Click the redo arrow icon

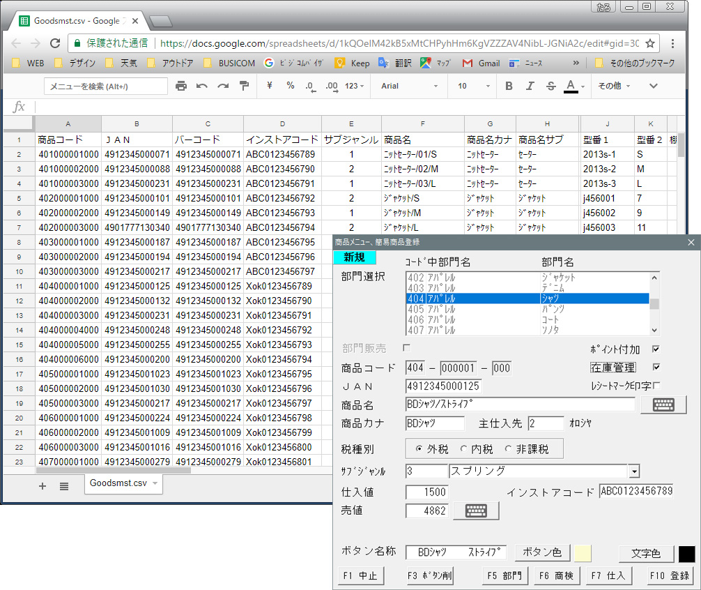(x=223, y=86)
